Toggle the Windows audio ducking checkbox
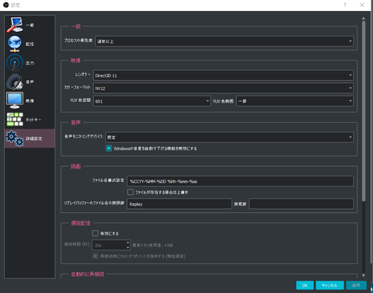This screenshot has height=293, width=373. (x=109, y=148)
